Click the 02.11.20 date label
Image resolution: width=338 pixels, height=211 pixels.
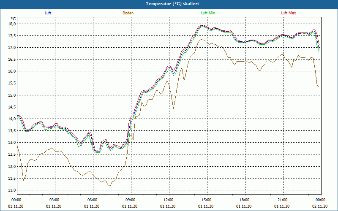coord(320,206)
